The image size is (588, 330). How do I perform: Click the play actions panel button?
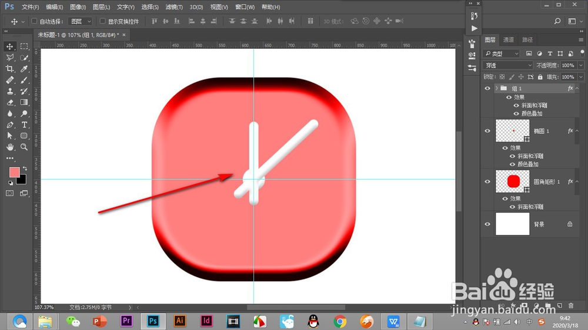pyautogui.click(x=474, y=28)
